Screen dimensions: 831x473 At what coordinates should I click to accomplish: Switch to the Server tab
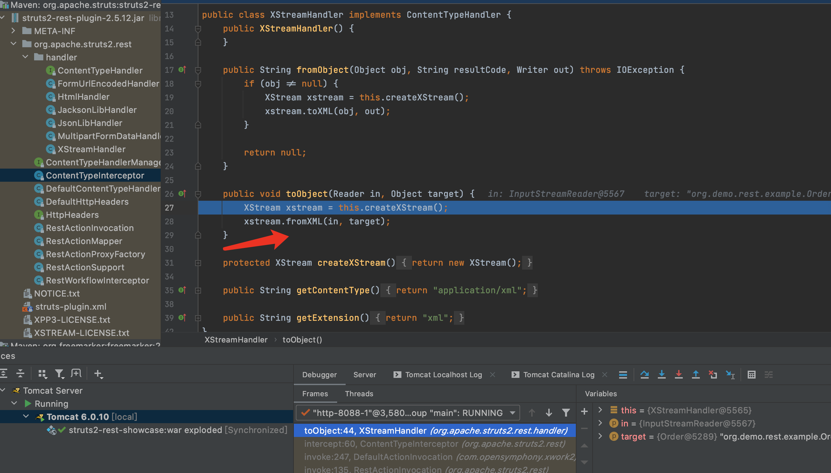(365, 375)
